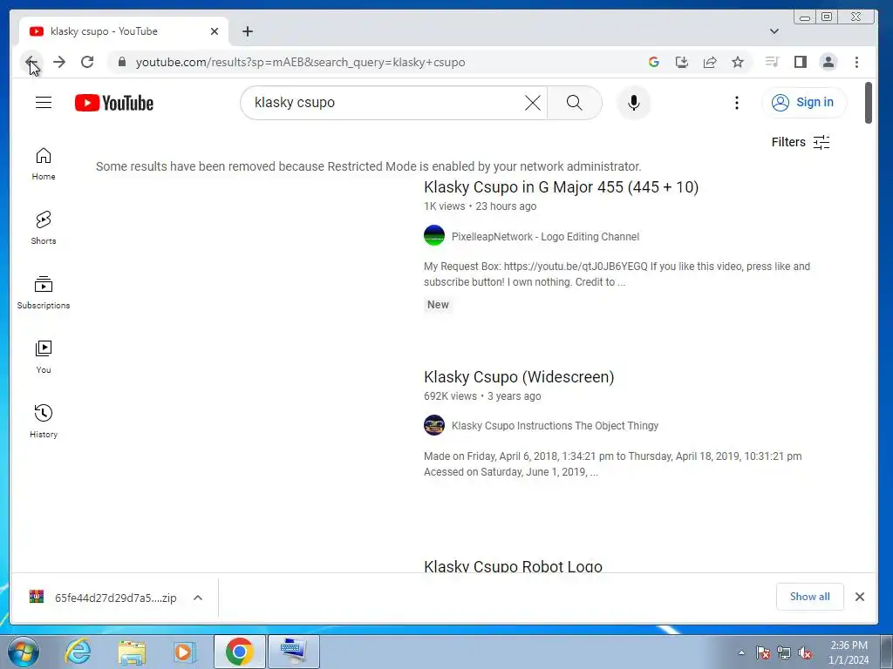Open the Windows Start menu
This screenshot has height=669, width=893.
22,652
